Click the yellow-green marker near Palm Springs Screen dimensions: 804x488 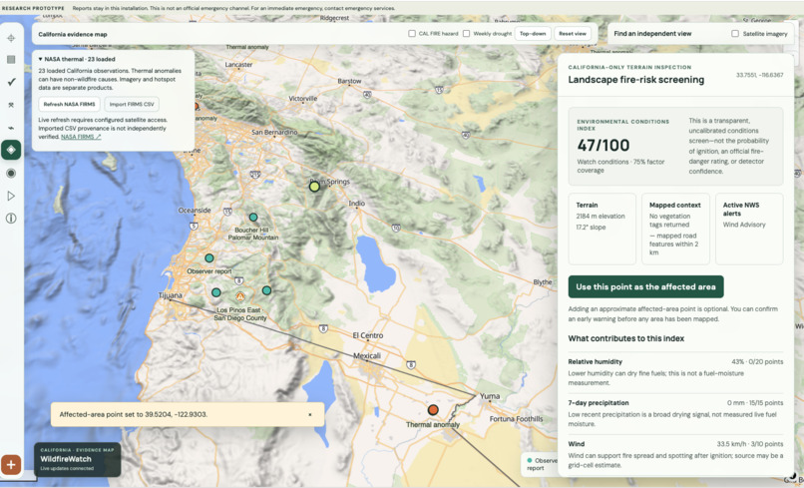[x=314, y=187]
